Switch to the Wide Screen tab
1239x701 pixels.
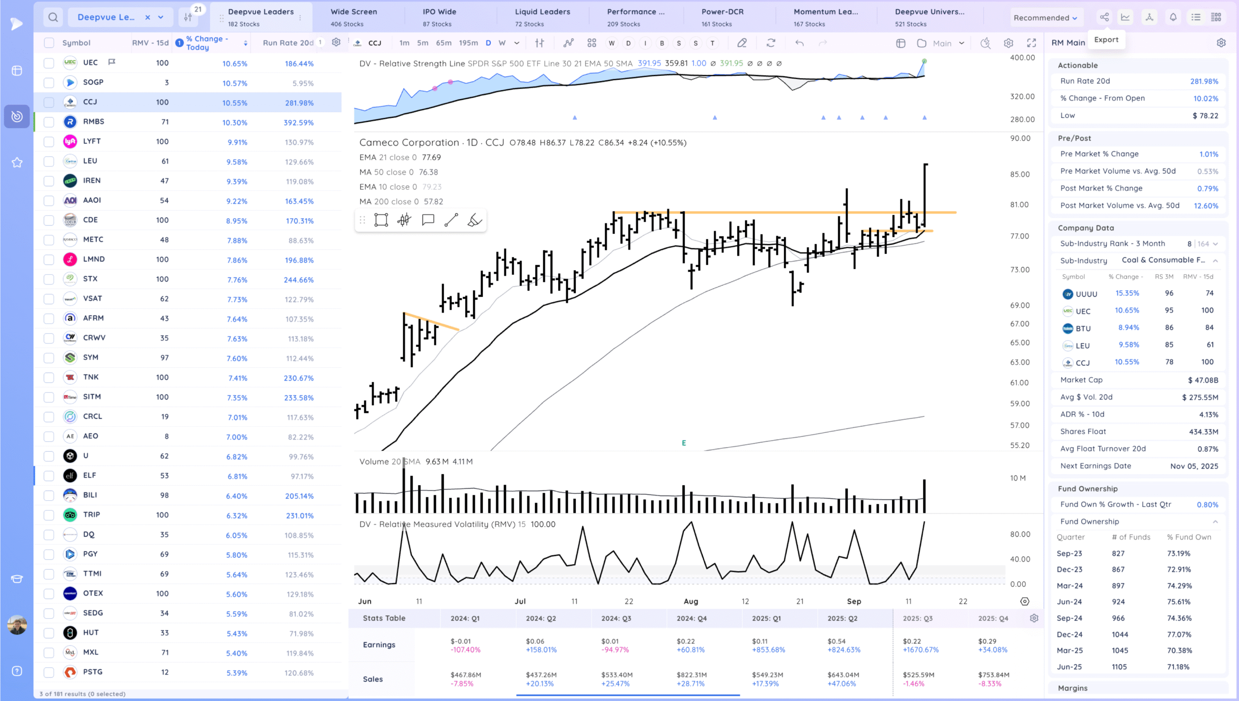click(x=354, y=17)
